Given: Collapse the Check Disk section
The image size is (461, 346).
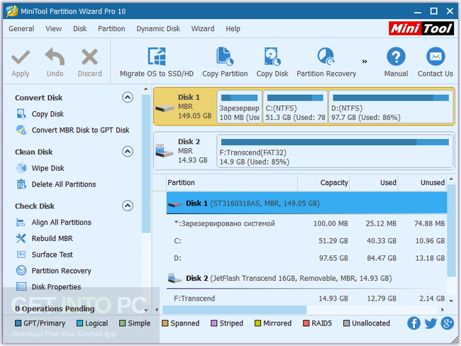Looking at the screenshot, I should point(128,206).
